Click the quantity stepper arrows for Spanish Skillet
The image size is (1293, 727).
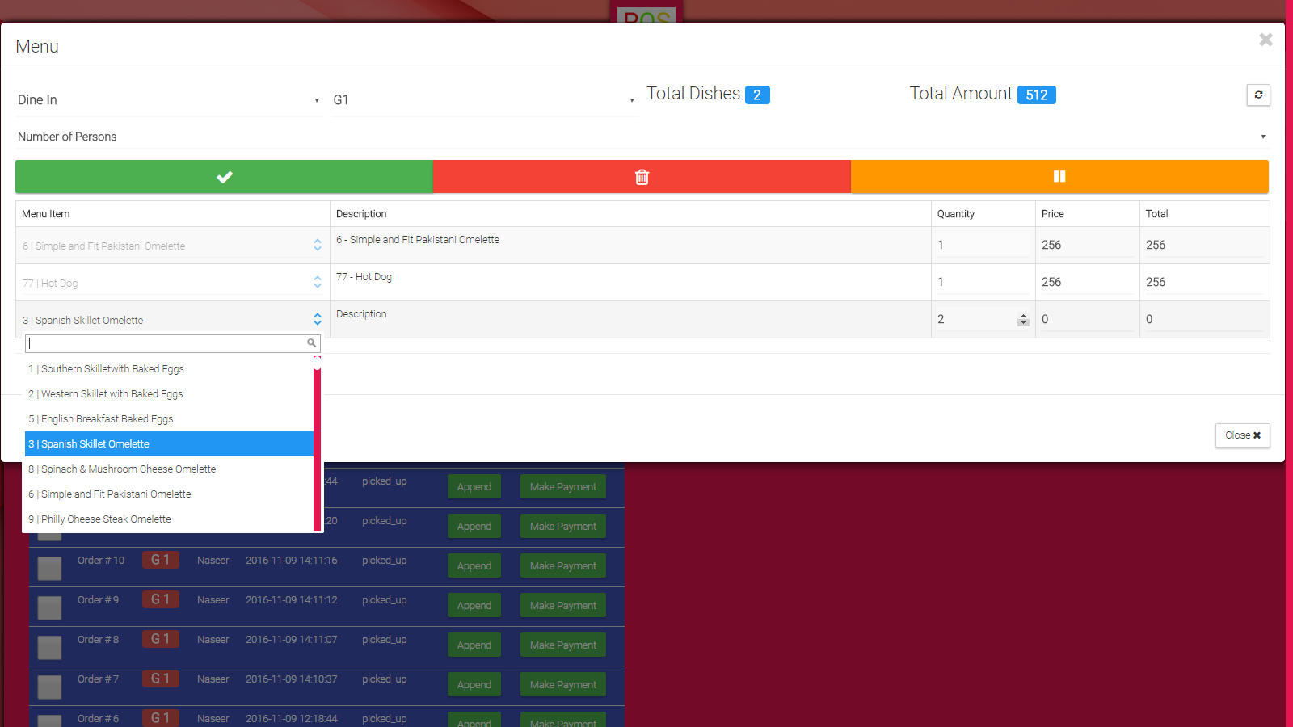[1023, 320]
